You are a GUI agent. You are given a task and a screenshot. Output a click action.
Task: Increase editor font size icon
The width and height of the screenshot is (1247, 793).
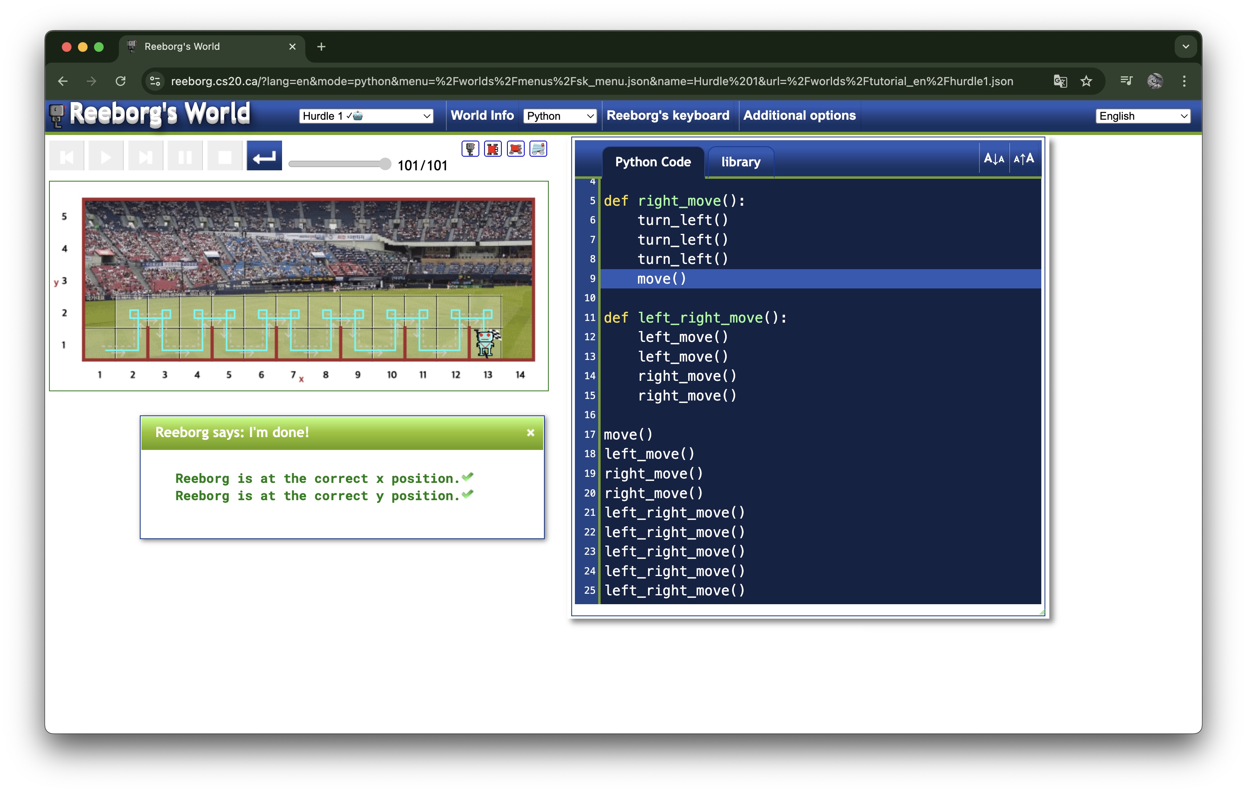click(x=1023, y=159)
